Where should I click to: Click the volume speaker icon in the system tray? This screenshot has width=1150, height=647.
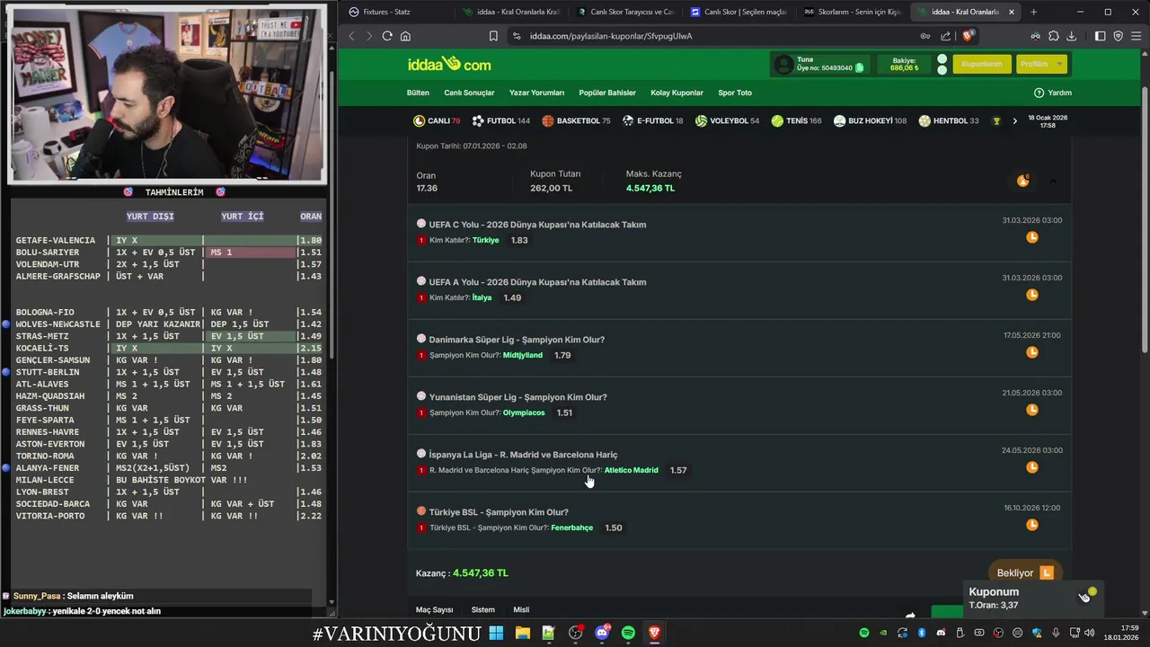pyautogui.click(x=1089, y=633)
